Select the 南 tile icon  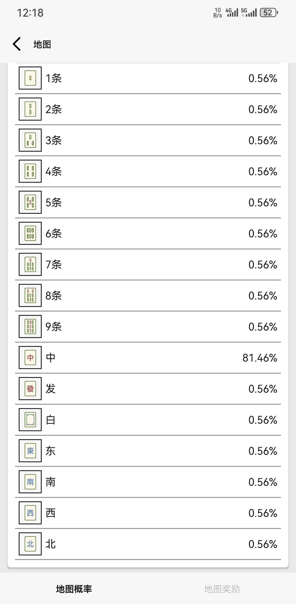(x=30, y=482)
